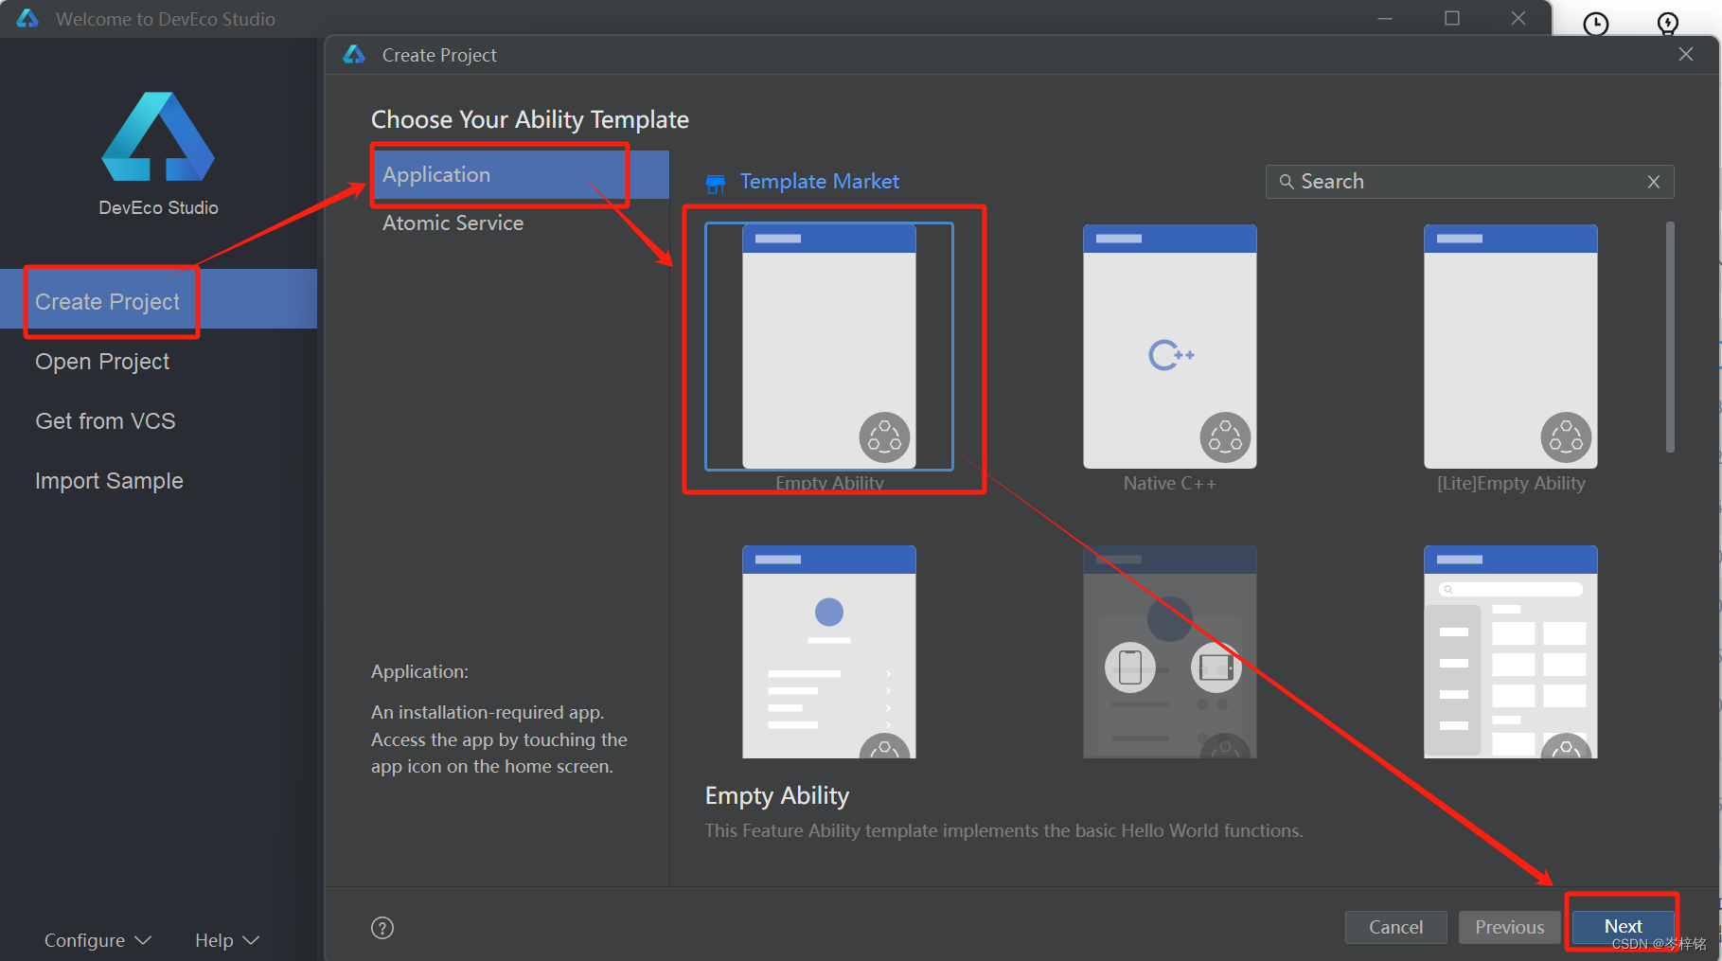Open the help question mark icon
The height and width of the screenshot is (961, 1722).
tap(382, 928)
